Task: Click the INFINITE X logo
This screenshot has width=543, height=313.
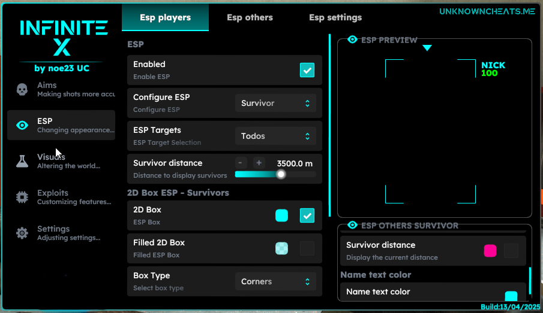Action: pos(64,38)
